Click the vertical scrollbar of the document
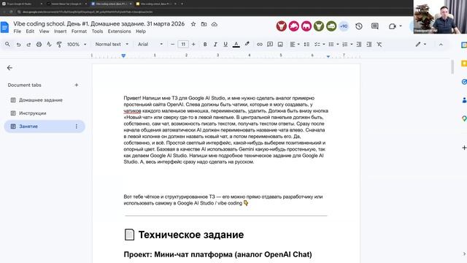 point(452,66)
